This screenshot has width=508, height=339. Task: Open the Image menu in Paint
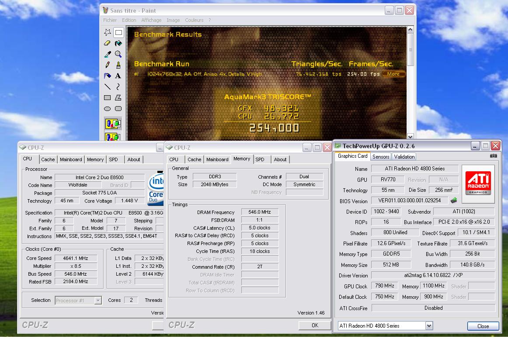[x=173, y=20]
